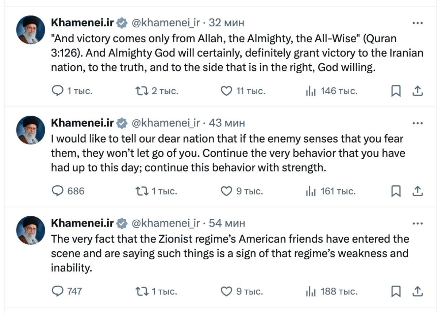Viewport: 438px width, 313px height.
Task: Open the 54 мин timestamp link
Action: [227, 223]
